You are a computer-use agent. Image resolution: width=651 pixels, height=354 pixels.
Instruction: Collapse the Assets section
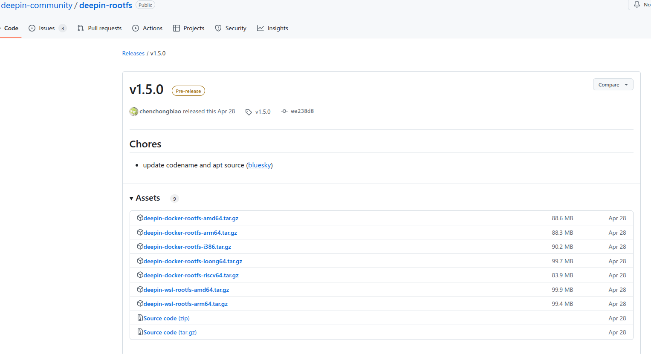pyautogui.click(x=145, y=198)
